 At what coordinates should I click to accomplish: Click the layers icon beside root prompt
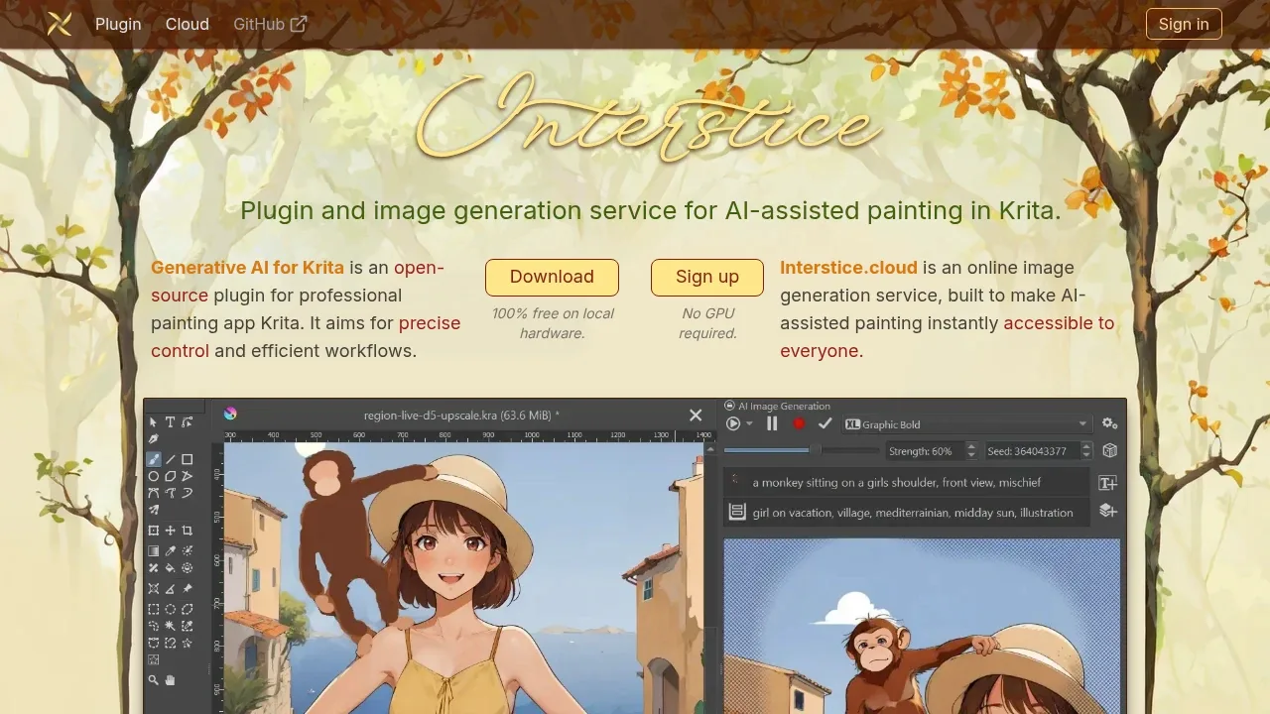737,512
